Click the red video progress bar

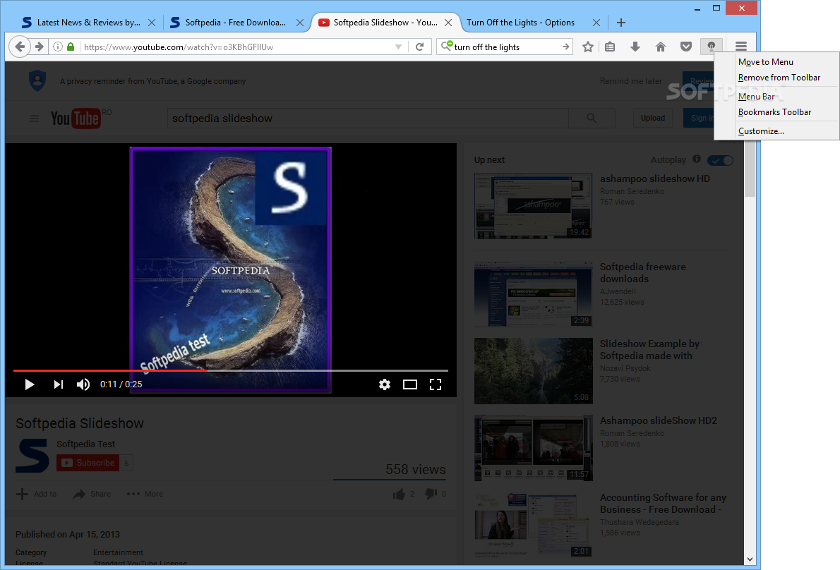(x=110, y=370)
